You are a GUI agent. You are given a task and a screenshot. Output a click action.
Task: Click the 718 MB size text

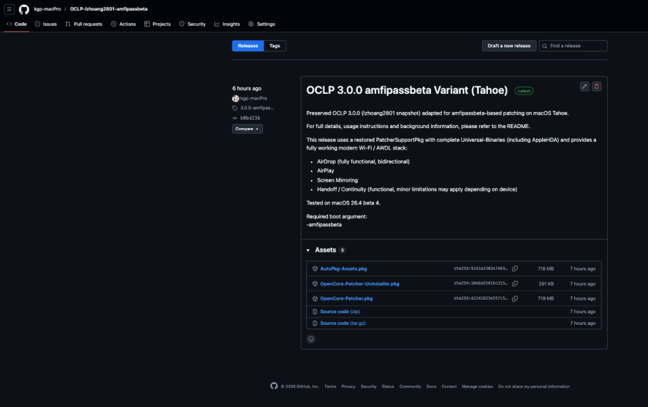pyautogui.click(x=546, y=269)
